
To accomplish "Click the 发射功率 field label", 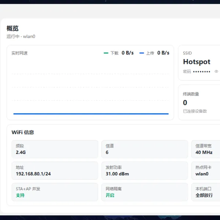I will [114, 168].
